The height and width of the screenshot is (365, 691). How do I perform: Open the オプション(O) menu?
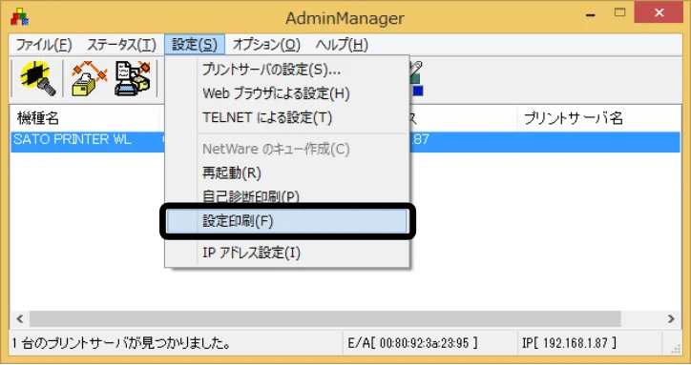266,45
